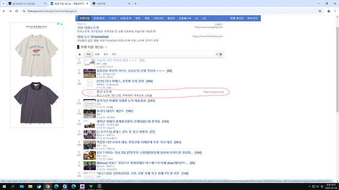The image size is (339, 190).
Task: Open Windows taskbar search
Action: point(13,186)
